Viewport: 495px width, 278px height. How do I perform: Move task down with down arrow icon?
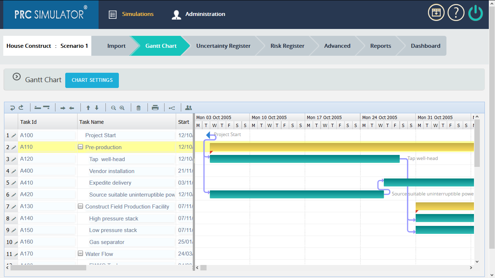pos(97,108)
